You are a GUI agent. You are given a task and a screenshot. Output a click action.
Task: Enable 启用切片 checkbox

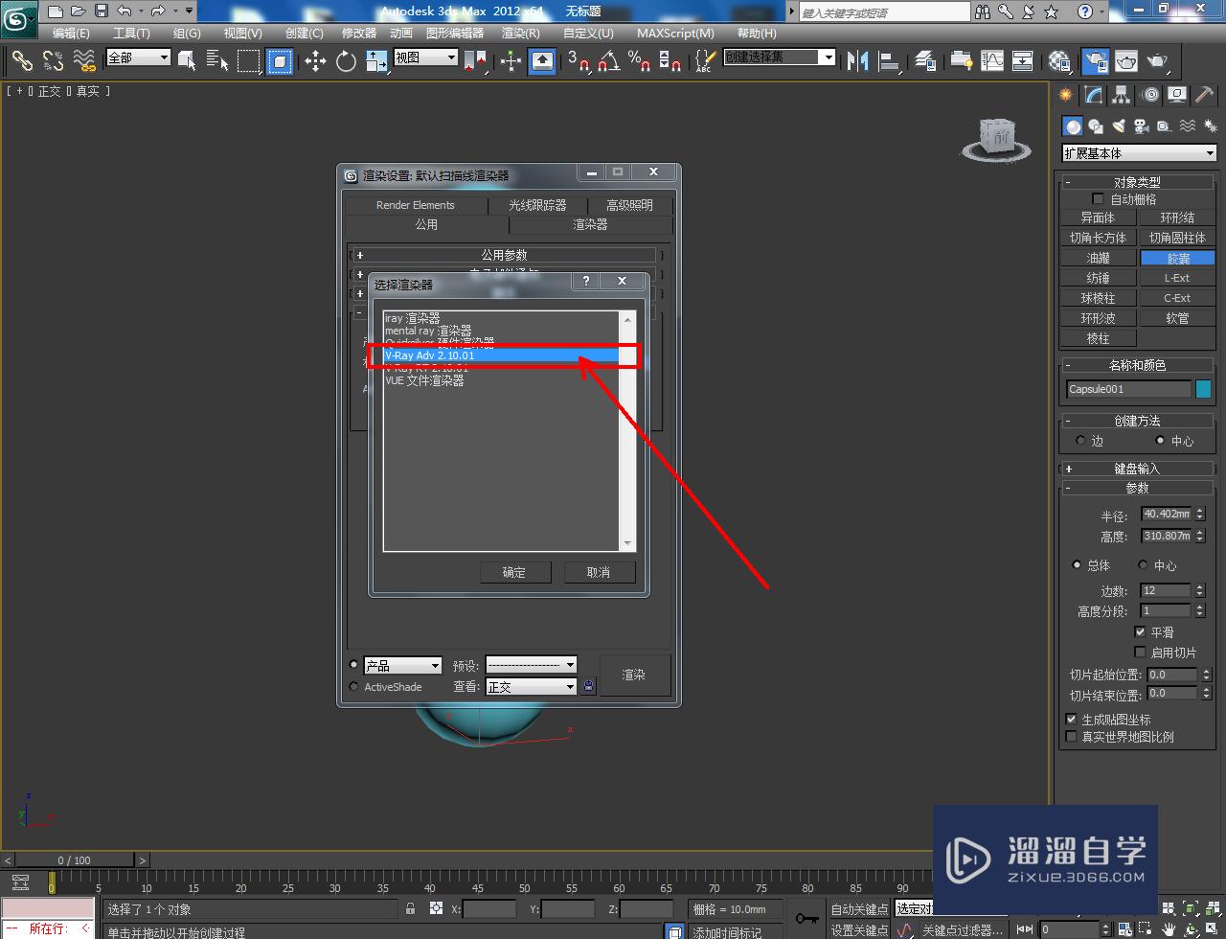(1140, 653)
